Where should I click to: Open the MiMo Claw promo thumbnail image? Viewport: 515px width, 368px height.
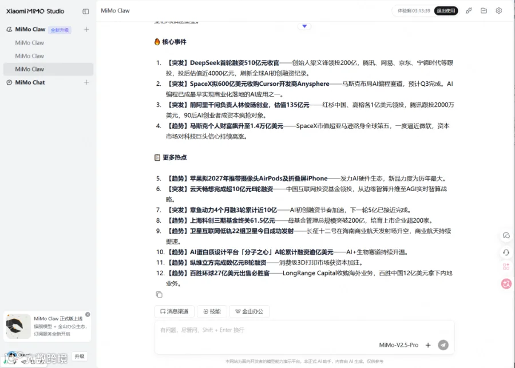click(x=18, y=326)
